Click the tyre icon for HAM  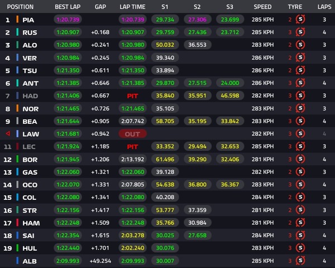(300, 223)
